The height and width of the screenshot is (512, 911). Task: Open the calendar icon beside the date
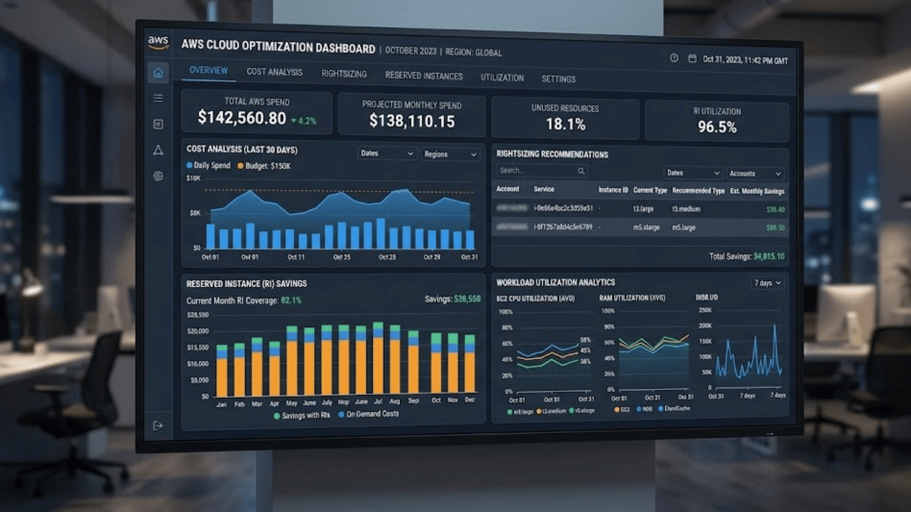692,58
